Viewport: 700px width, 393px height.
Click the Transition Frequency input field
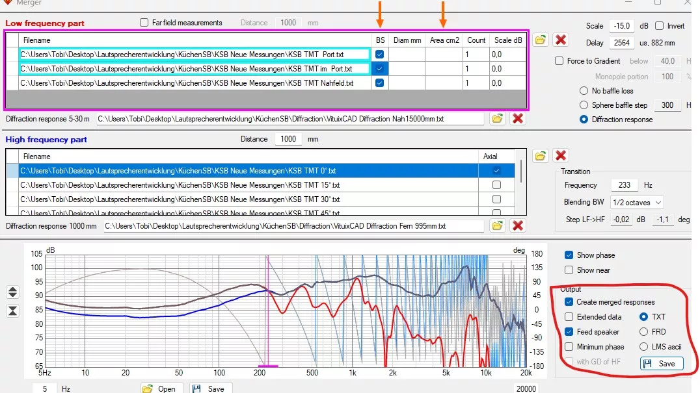click(624, 185)
